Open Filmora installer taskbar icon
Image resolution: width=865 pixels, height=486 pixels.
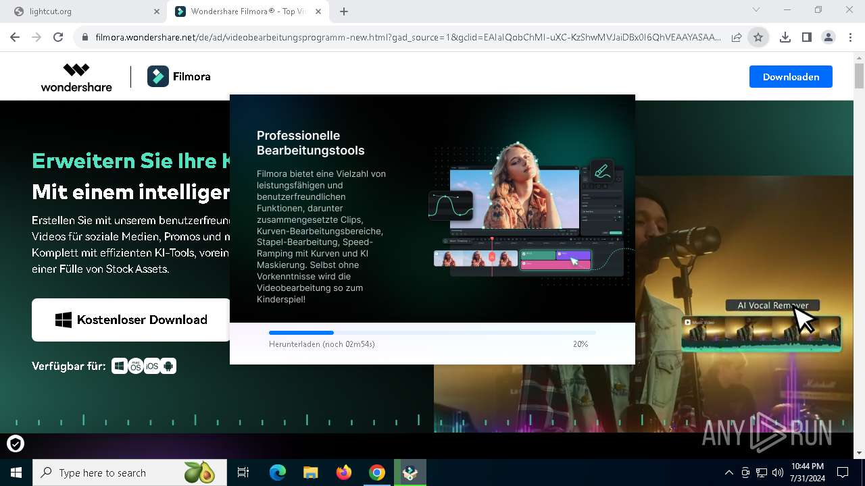click(x=410, y=473)
